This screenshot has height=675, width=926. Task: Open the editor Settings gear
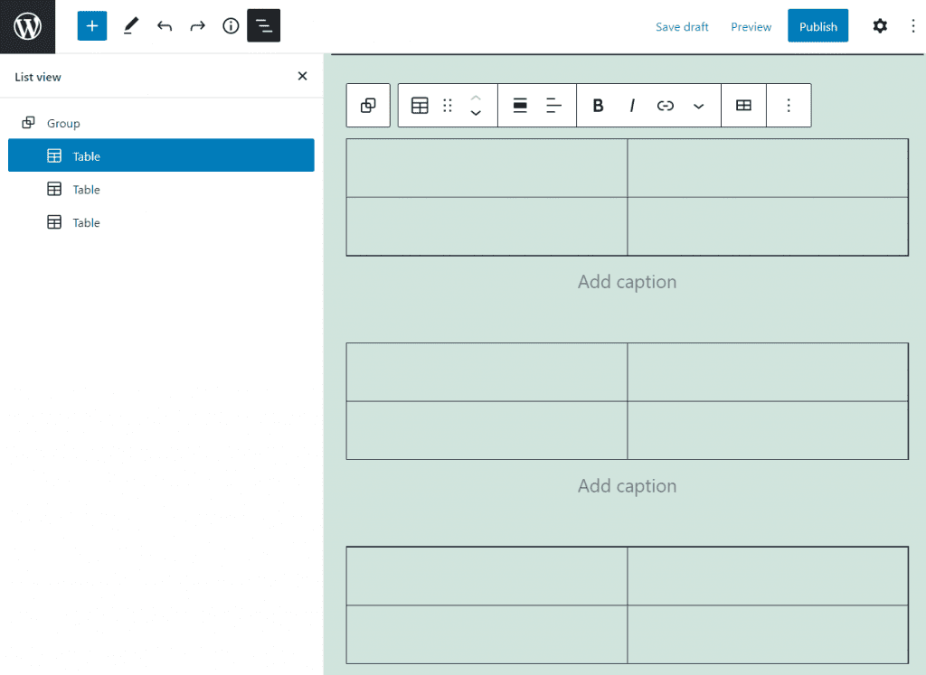879,25
